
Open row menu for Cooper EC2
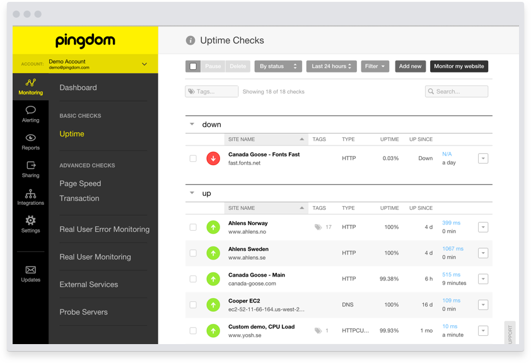click(483, 305)
